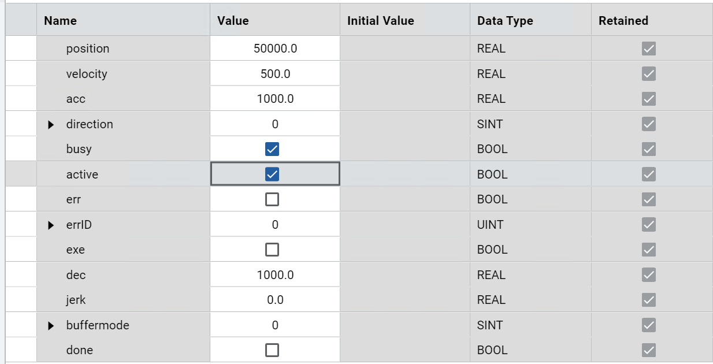Check the exe value checkbox

pos(272,250)
